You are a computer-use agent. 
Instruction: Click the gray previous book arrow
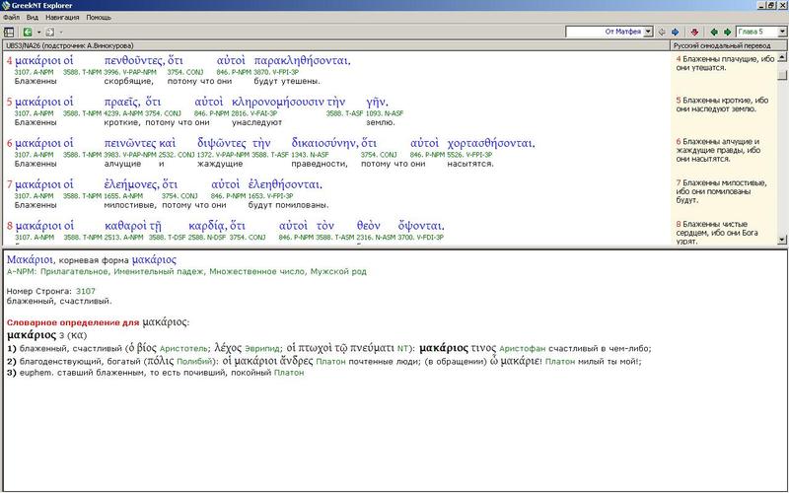pos(661,33)
